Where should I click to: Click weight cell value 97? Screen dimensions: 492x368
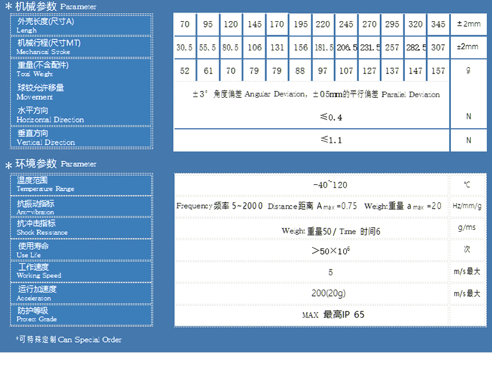323,70
